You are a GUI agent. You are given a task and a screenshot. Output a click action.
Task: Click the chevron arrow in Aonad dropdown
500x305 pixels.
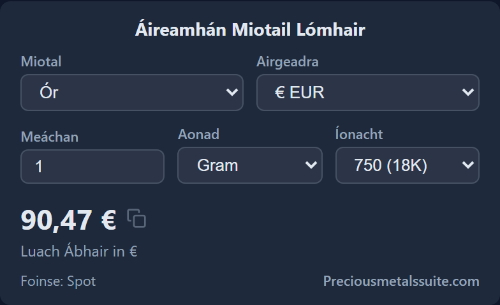coord(311,165)
